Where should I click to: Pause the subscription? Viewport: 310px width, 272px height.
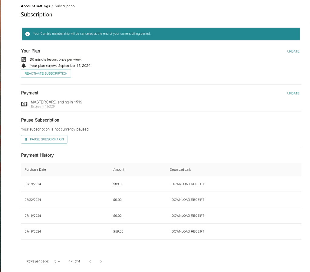(x=44, y=139)
